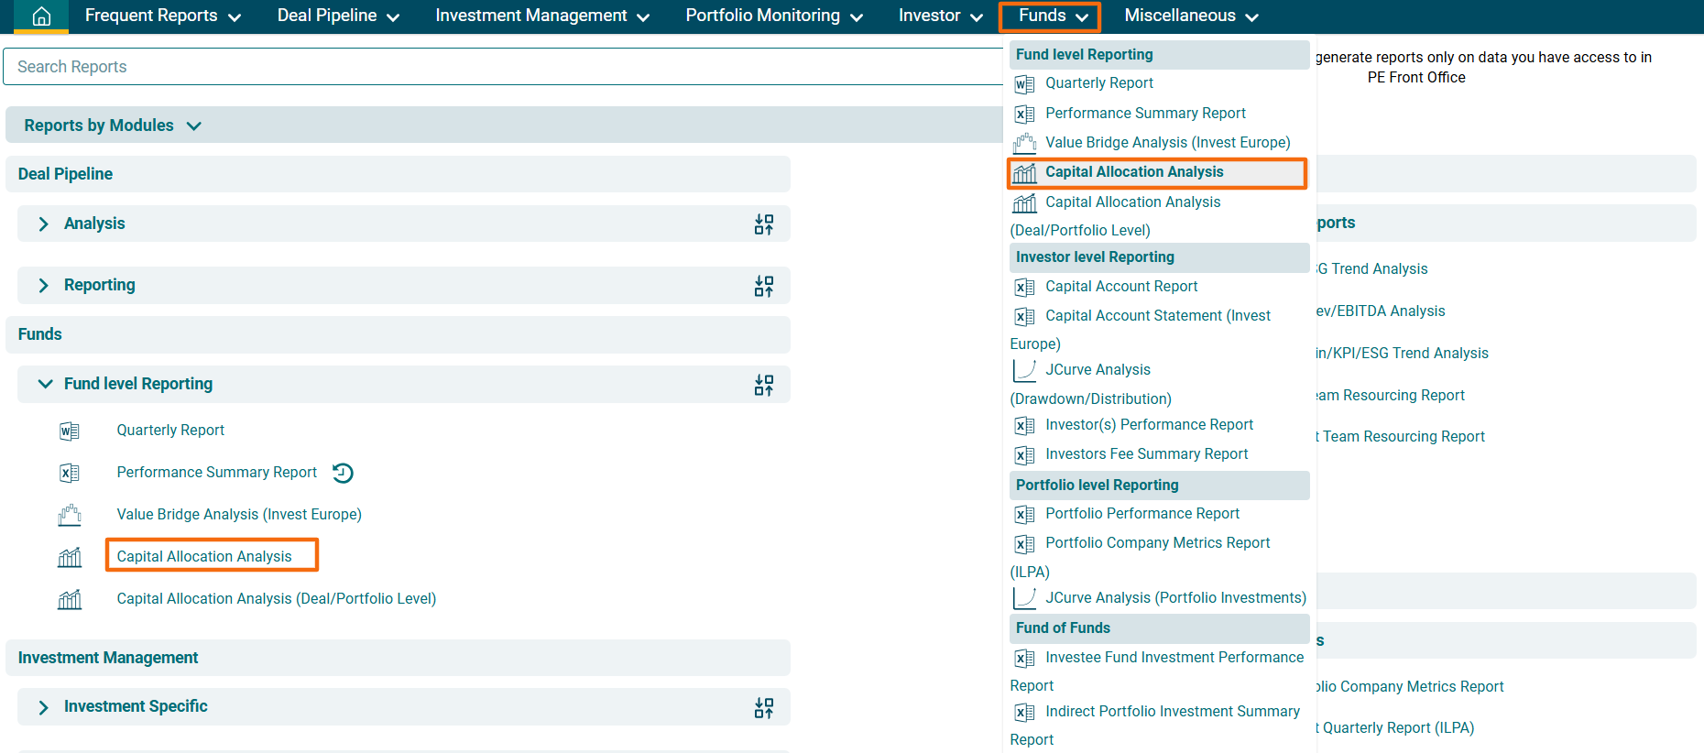Collapse the Fund level Reporting section
Viewport: 1704px width, 753px height.
click(44, 384)
